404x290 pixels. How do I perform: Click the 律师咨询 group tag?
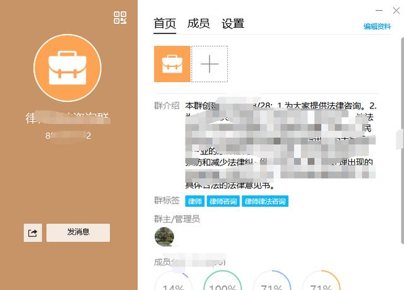pos(223,202)
